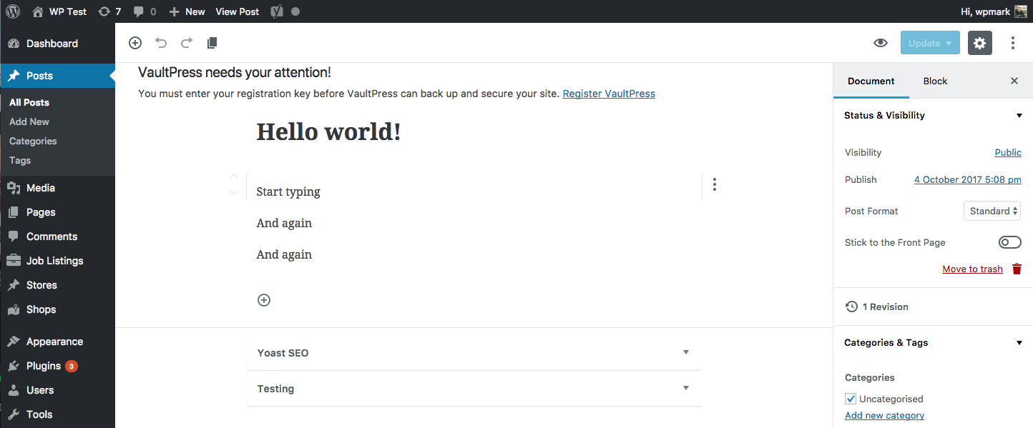Open the block options three-dot menu
This screenshot has width=1033, height=428.
(x=715, y=185)
